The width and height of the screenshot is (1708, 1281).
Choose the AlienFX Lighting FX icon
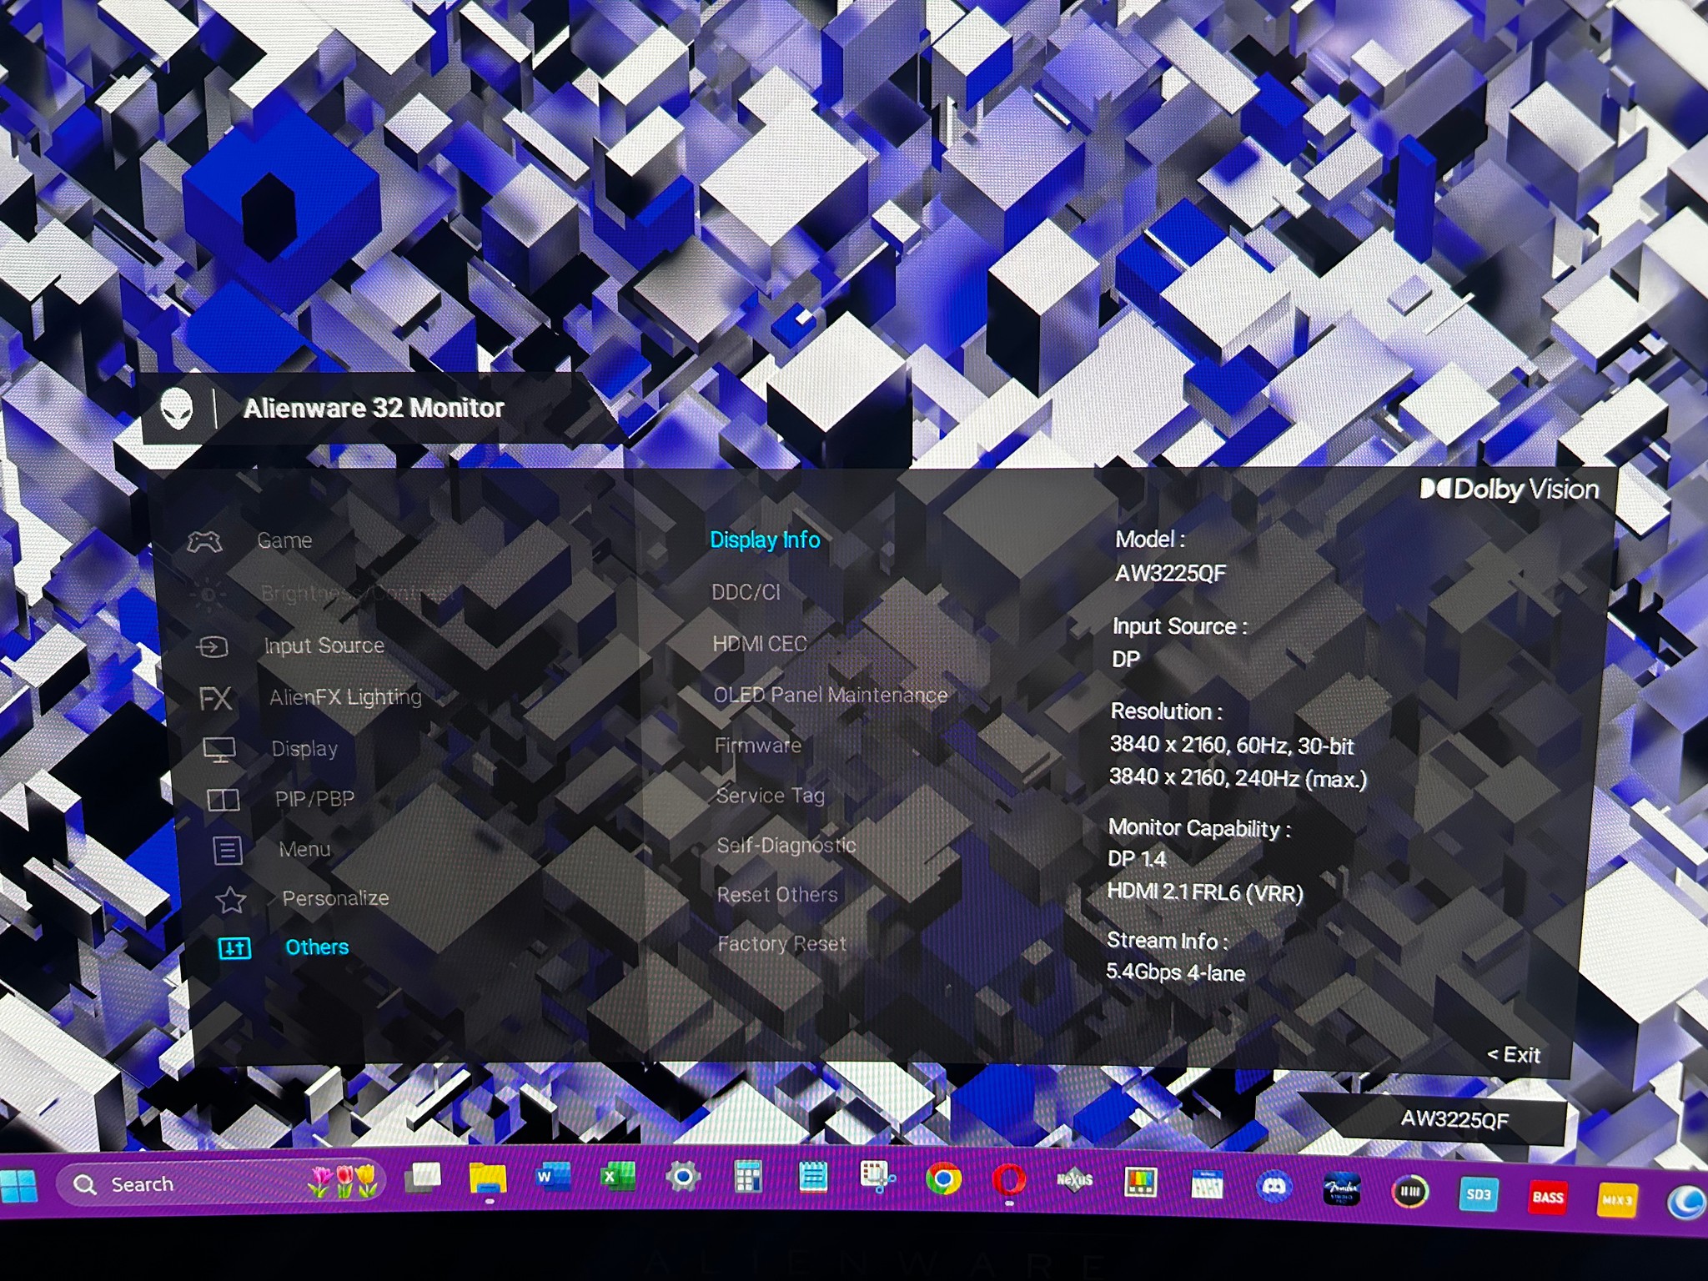215,698
